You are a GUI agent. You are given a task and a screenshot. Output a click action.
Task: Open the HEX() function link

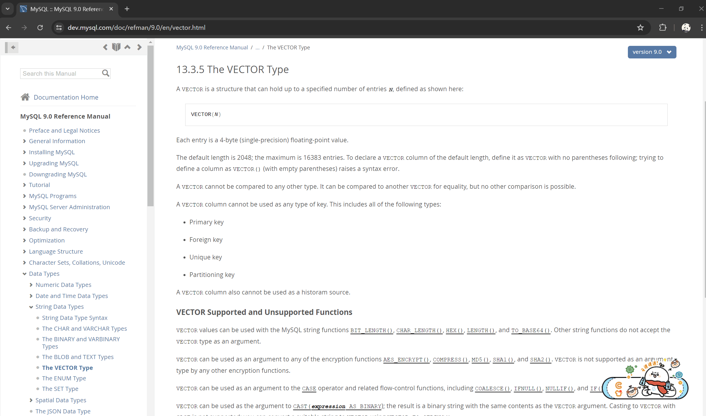(x=455, y=330)
